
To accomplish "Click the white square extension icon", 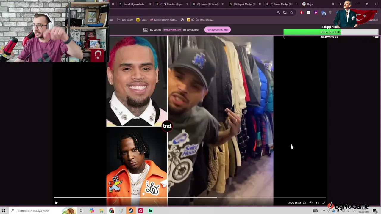I will pyautogui.click(x=309, y=12).
